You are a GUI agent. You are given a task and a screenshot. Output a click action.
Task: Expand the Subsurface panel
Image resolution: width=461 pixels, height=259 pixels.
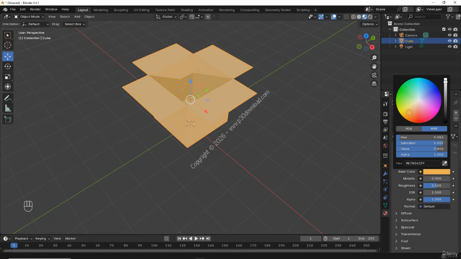(x=409, y=220)
